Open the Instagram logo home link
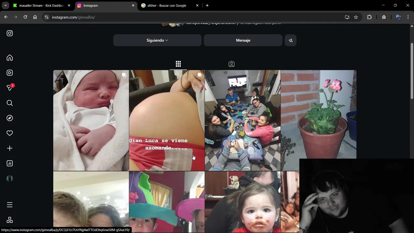414x233 pixels. click(10, 33)
